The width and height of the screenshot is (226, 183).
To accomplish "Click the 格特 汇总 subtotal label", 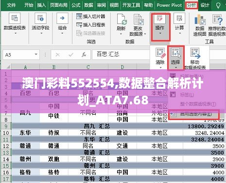I will [97, 179].
